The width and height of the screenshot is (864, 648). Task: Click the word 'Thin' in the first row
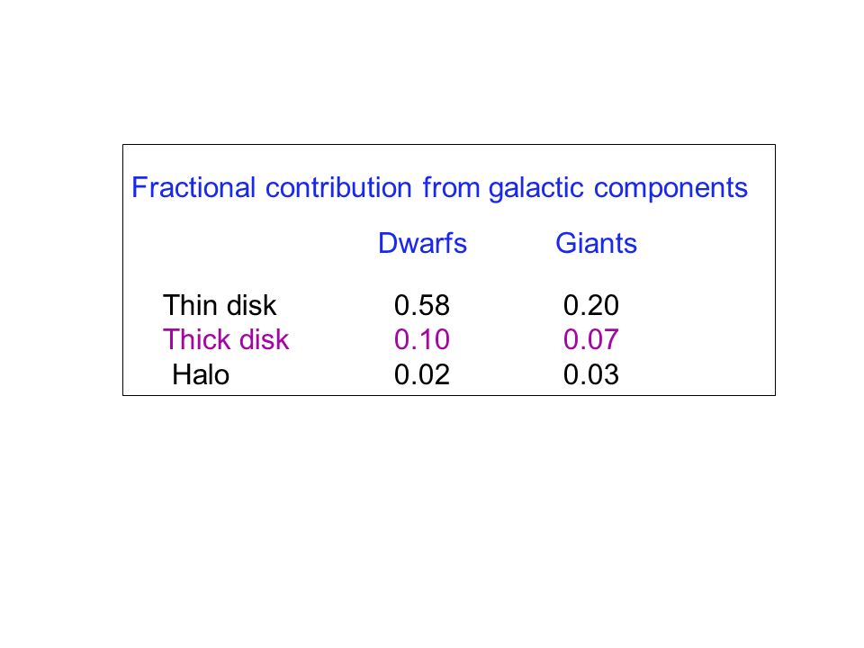click(x=190, y=305)
